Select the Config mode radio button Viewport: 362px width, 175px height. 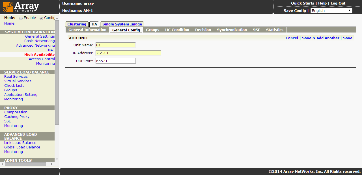(x=41, y=18)
